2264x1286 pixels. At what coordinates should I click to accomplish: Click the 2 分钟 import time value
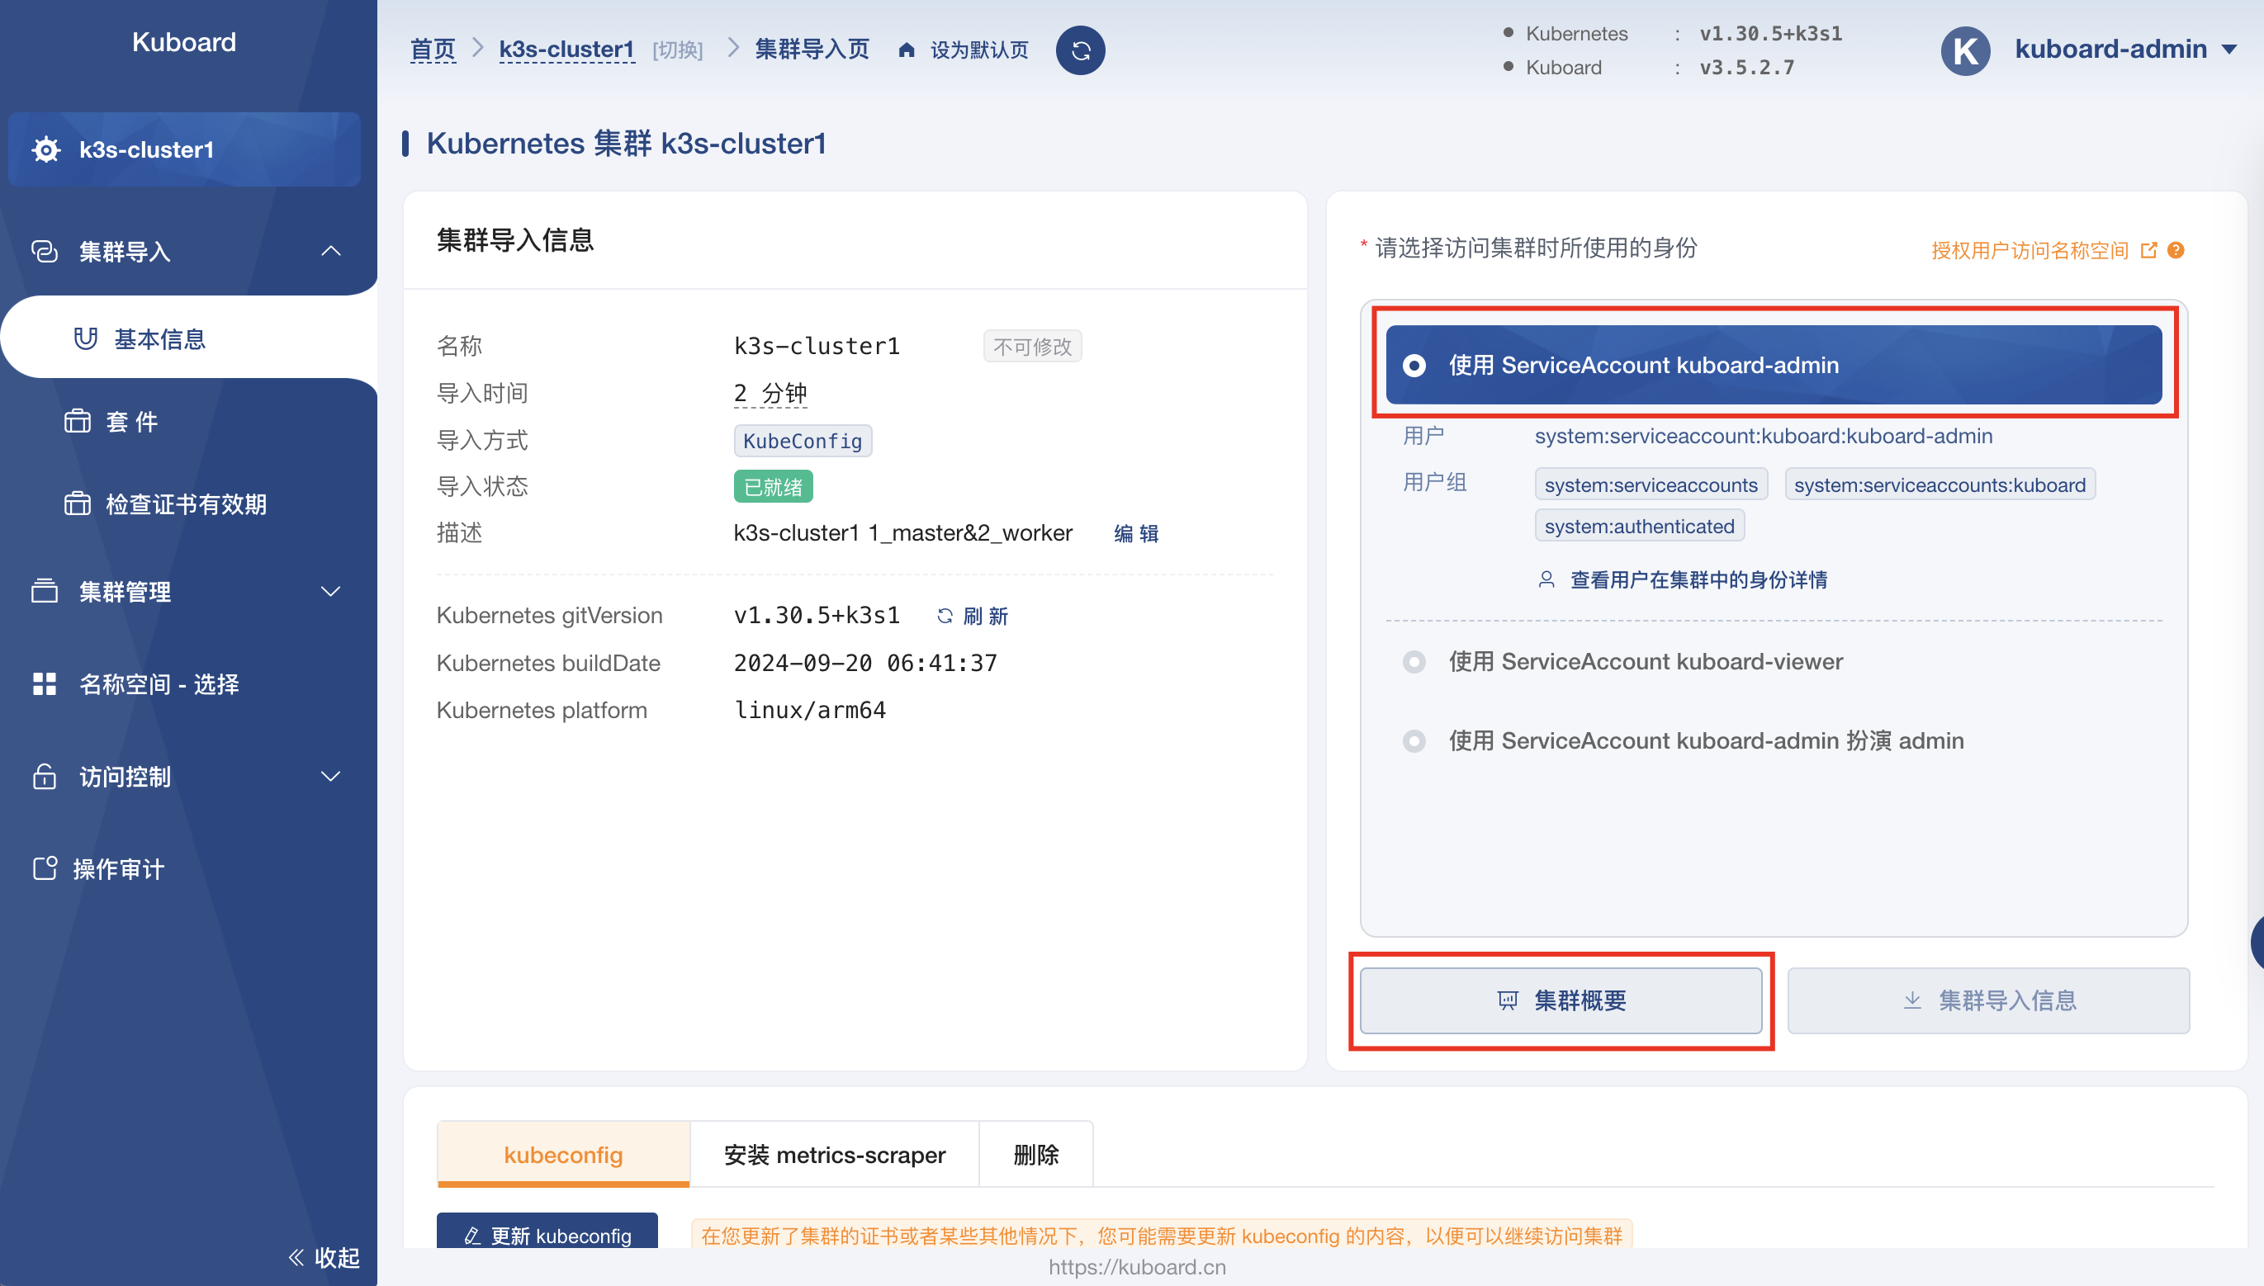(770, 393)
